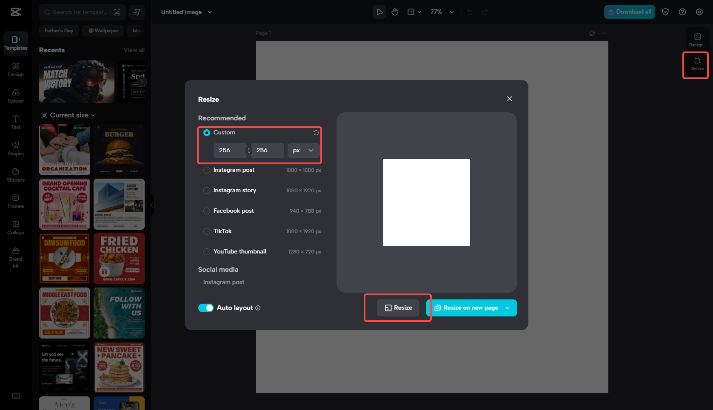Open the Stickers panel in sidebar
This screenshot has width=713, height=410.
click(x=16, y=174)
